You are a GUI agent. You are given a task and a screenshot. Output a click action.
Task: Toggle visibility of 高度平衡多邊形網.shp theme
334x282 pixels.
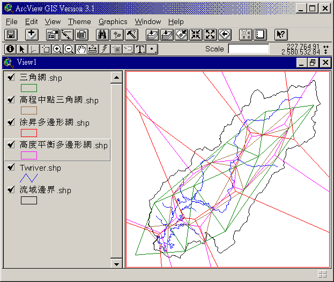tap(11, 144)
